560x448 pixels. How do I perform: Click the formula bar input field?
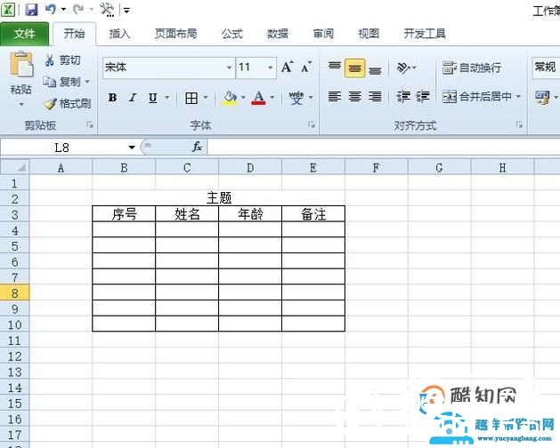coord(384,147)
